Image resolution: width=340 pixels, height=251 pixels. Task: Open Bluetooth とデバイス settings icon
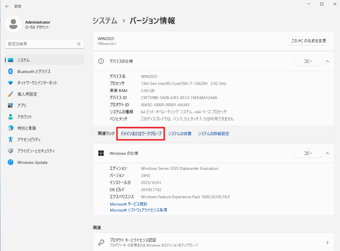(10, 71)
